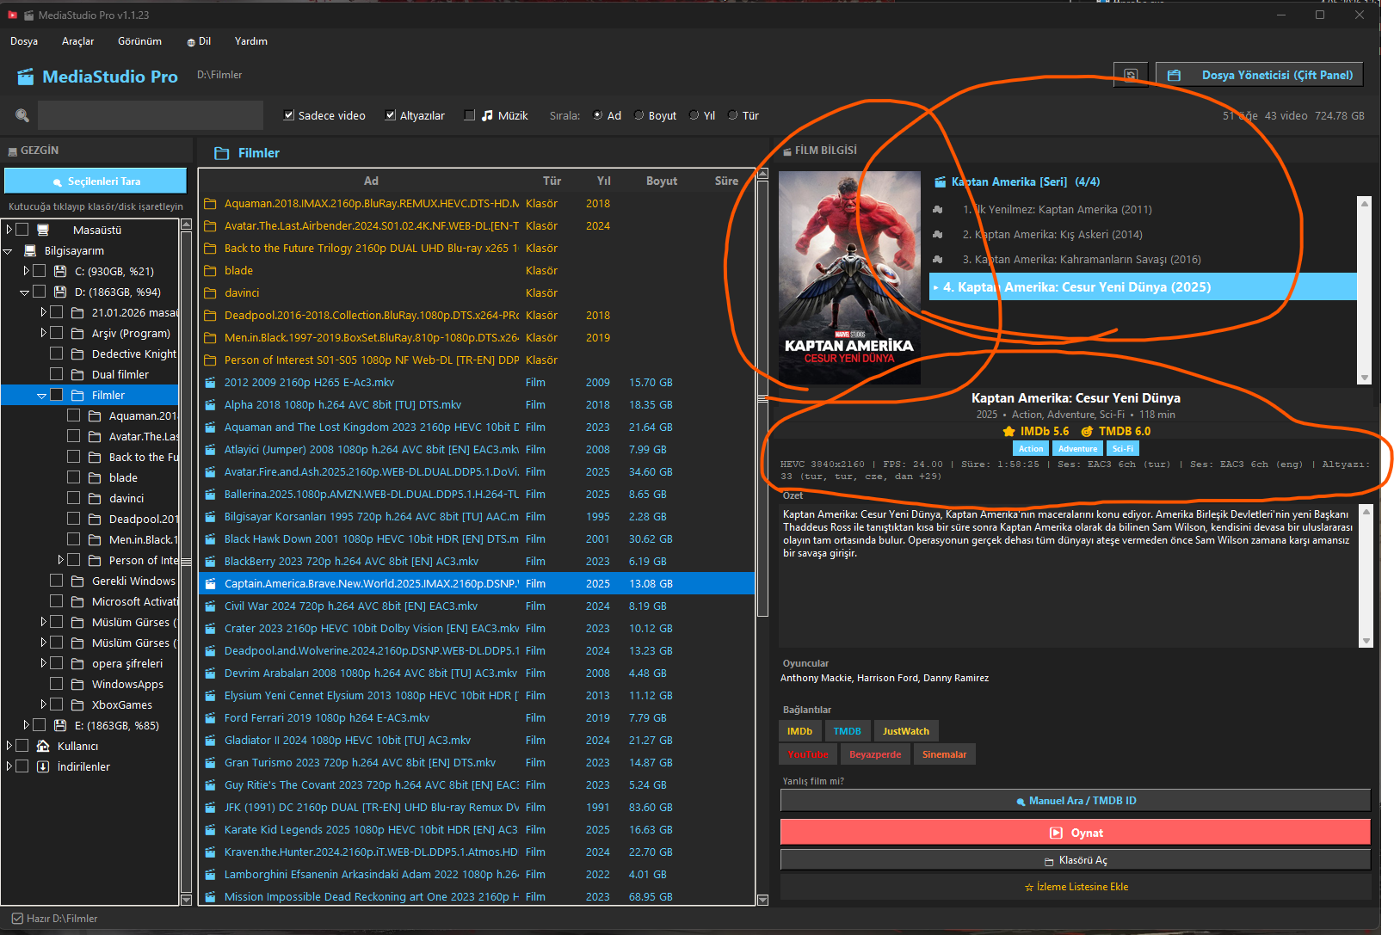This screenshot has width=1394, height=935.
Task: Click the folder icon of the davinci list row
Action: pyautogui.click(x=210, y=293)
